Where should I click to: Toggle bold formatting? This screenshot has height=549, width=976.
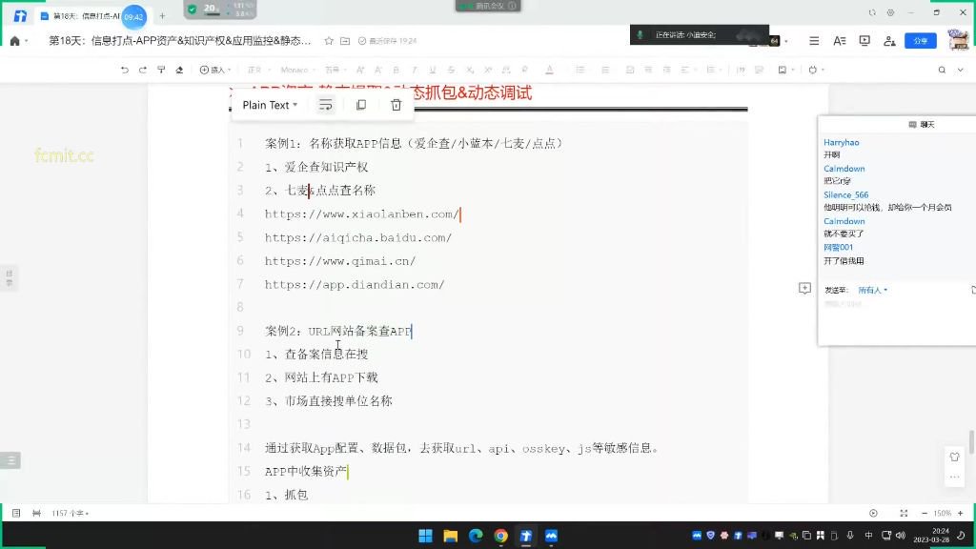click(396, 70)
